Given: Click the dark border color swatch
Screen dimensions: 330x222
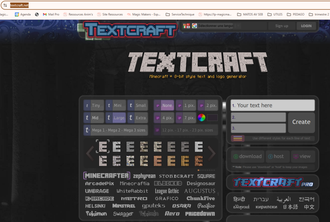Looking at the screenshot, I should pyautogui.click(x=212, y=118).
